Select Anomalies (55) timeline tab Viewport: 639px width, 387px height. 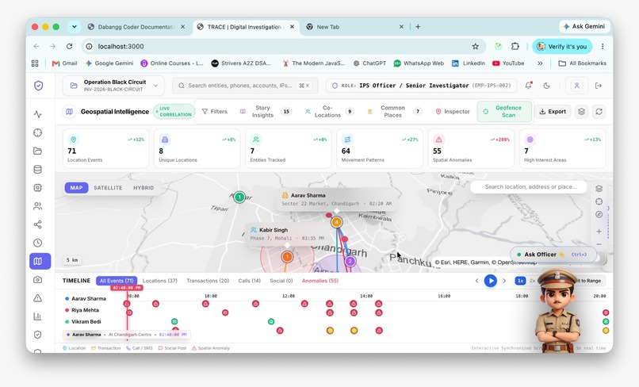click(x=320, y=281)
